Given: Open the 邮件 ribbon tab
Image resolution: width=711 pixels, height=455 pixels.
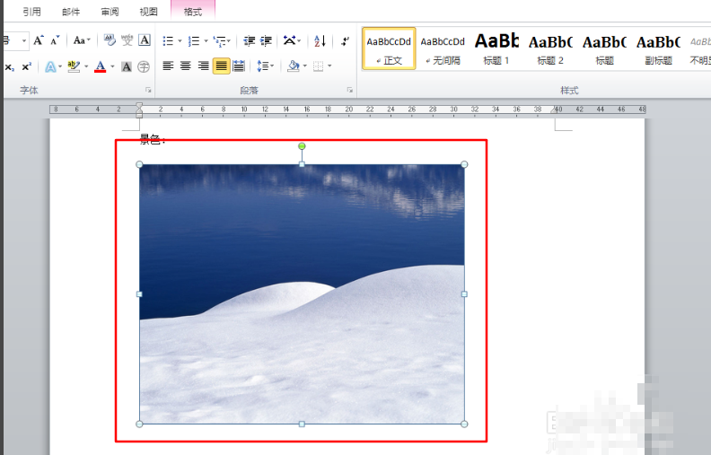Looking at the screenshot, I should click(71, 12).
